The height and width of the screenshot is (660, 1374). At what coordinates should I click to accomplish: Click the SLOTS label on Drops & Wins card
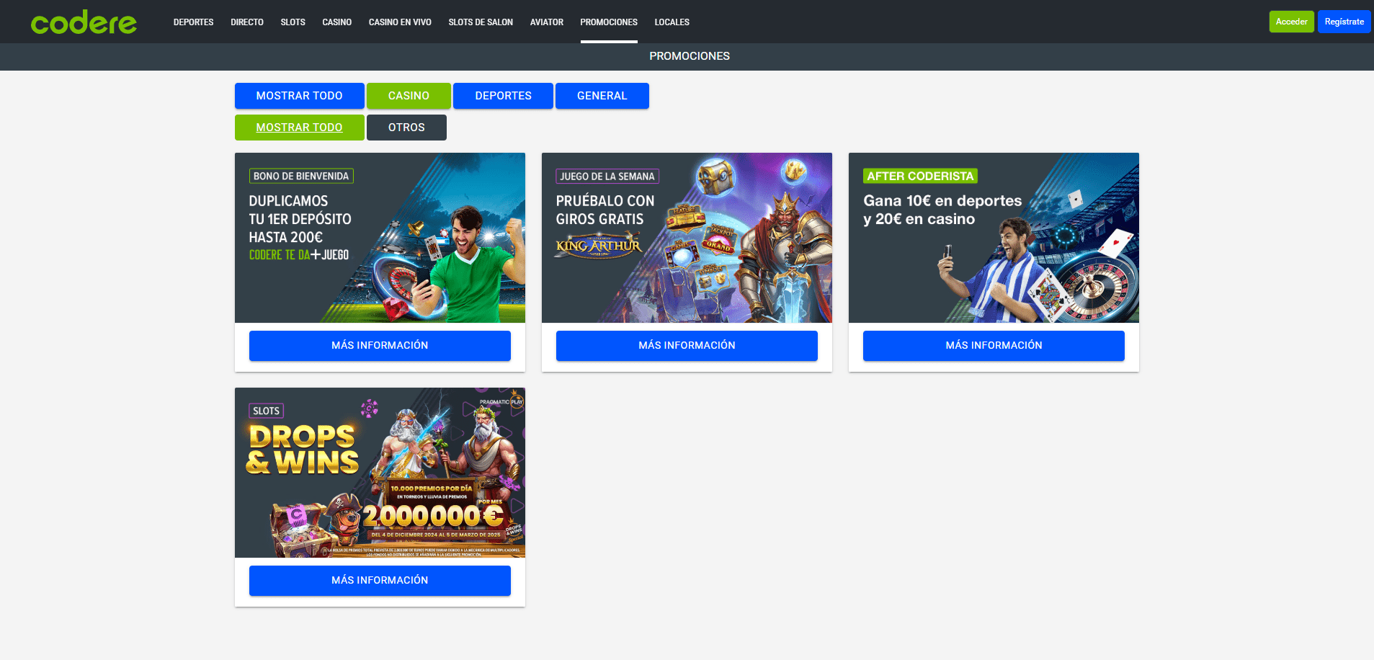266,411
